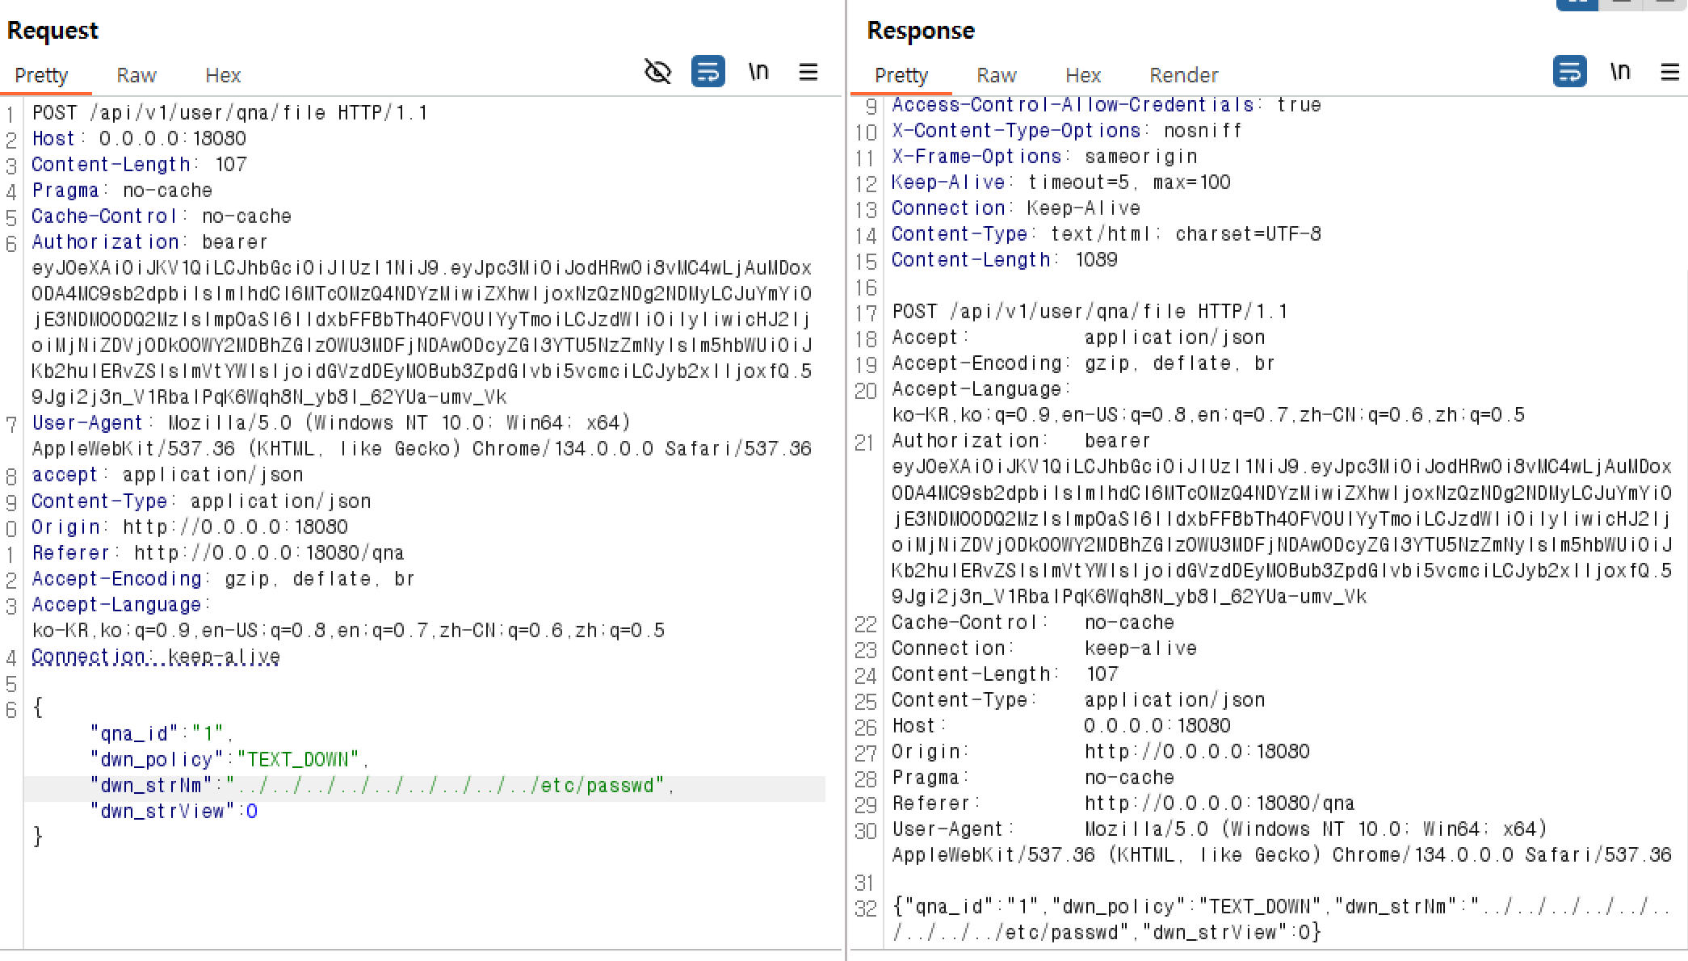Switch to top-bottom split layout icon

[x=1622, y=4]
